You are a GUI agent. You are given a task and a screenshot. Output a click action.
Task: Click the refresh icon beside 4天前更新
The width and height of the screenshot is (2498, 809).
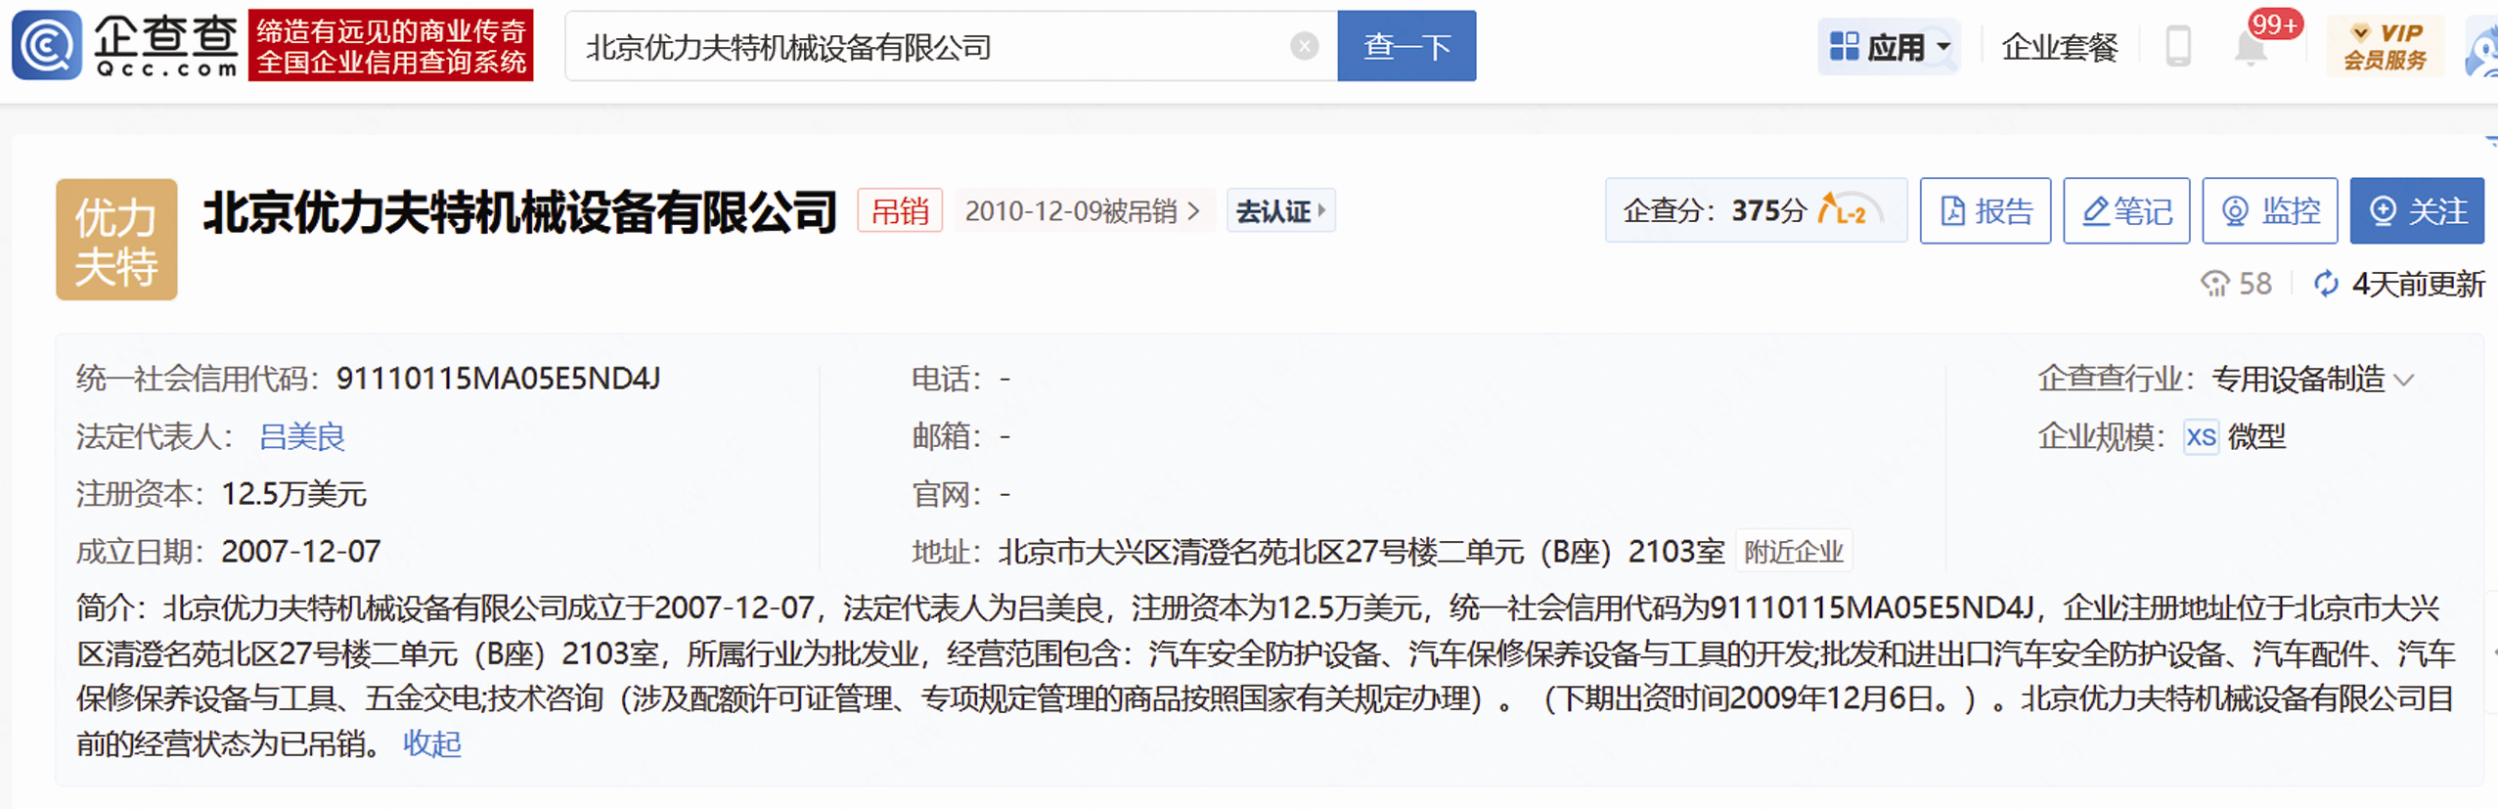point(2325,284)
